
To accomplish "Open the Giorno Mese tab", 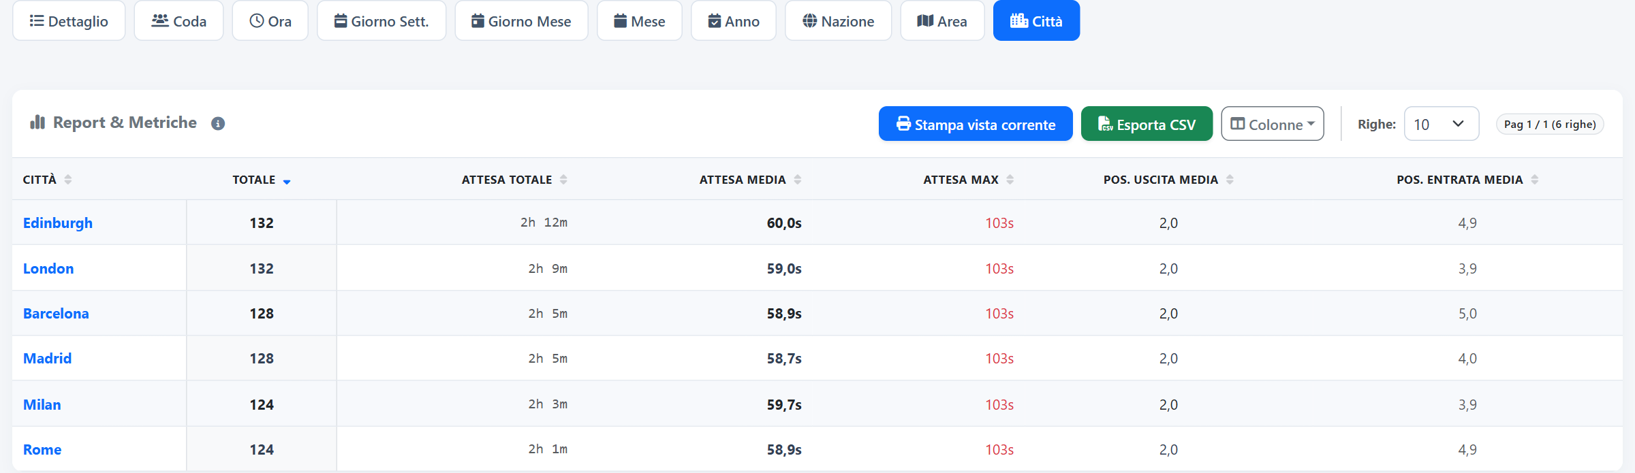I will 521,21.
